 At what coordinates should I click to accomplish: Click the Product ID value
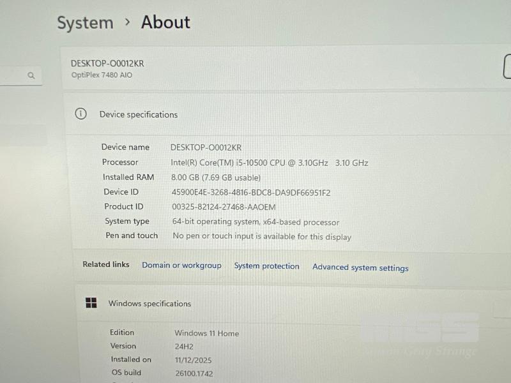tap(224, 207)
